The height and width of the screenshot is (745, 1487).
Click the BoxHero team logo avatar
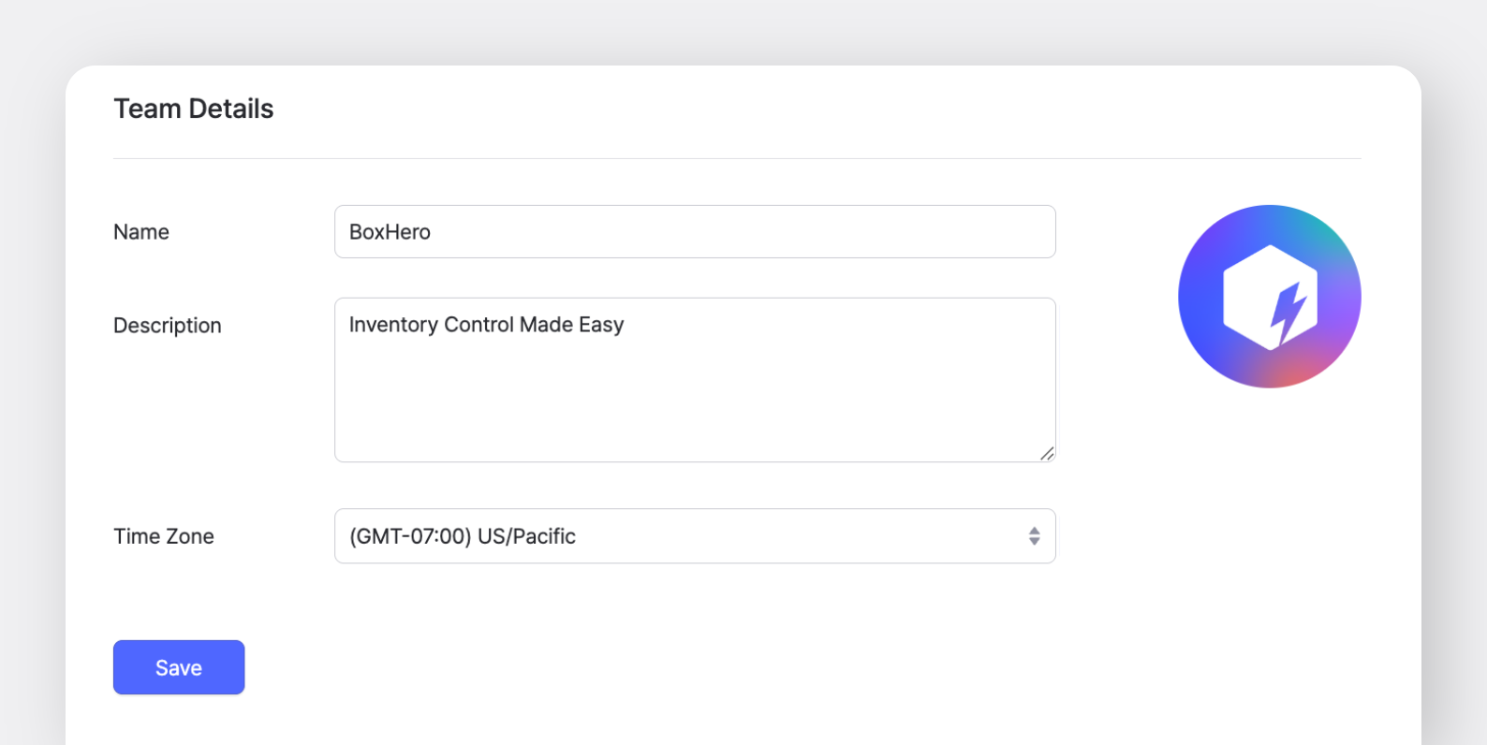coord(1269,296)
